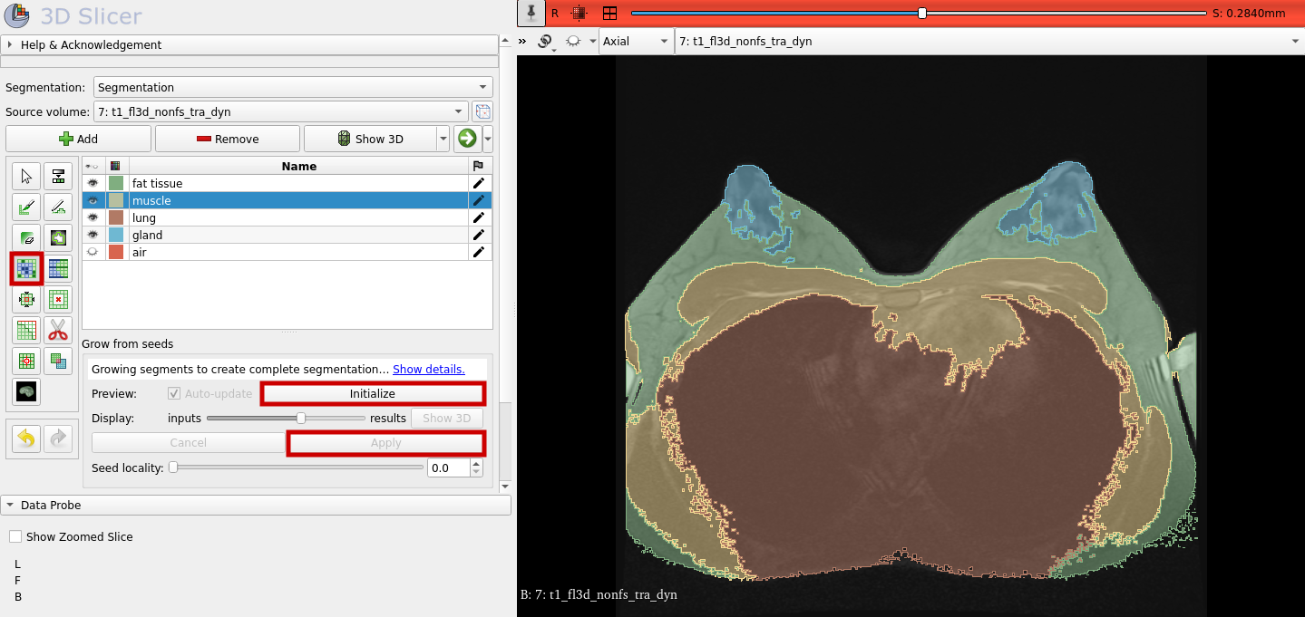Click the Undo arrow icon
The width and height of the screenshot is (1305, 617).
[x=26, y=439]
